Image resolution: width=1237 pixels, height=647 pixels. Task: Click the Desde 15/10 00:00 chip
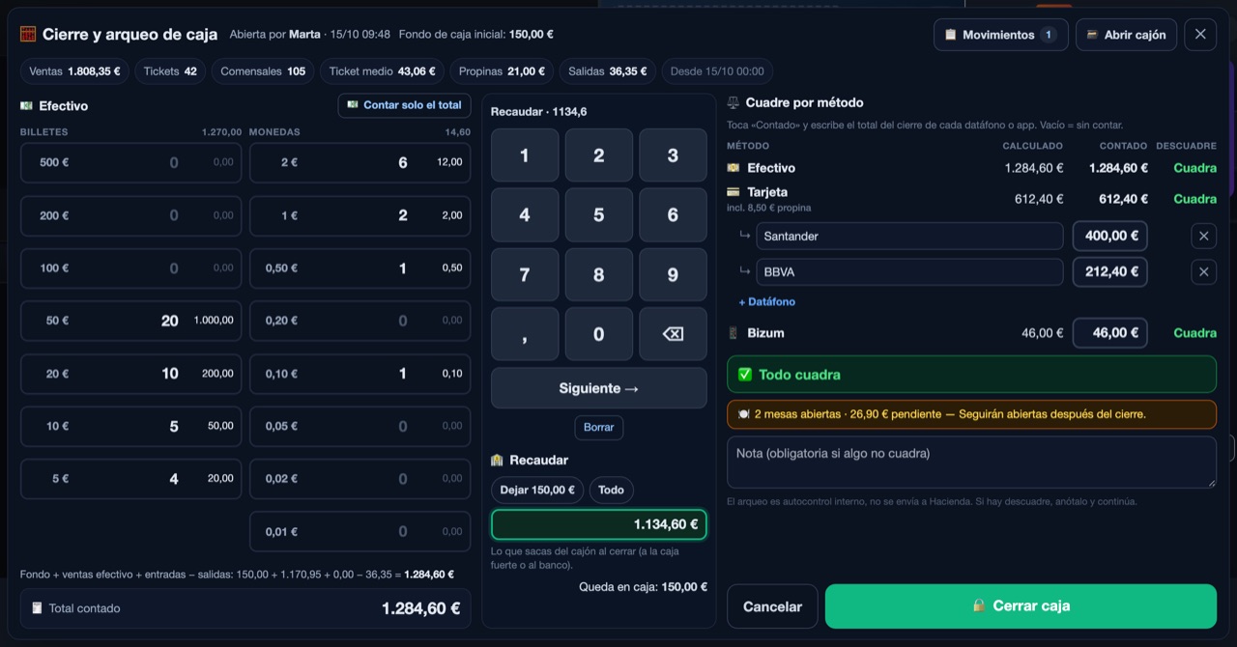click(717, 71)
